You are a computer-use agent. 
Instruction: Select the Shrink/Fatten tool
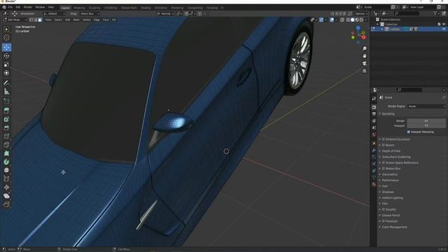[6, 188]
